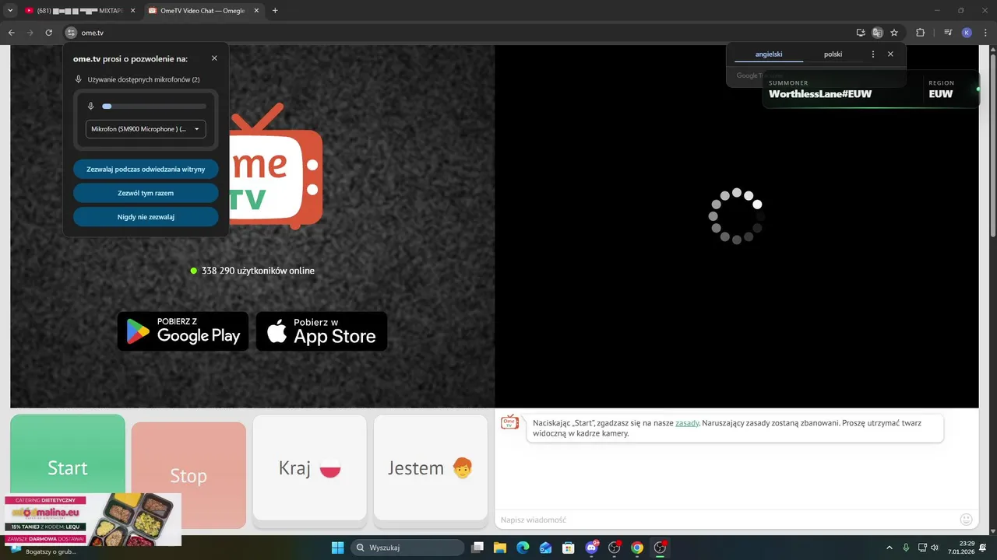The width and height of the screenshot is (997, 560).
Task: Click the malina.eu catering advertisement
Action: coord(93,519)
